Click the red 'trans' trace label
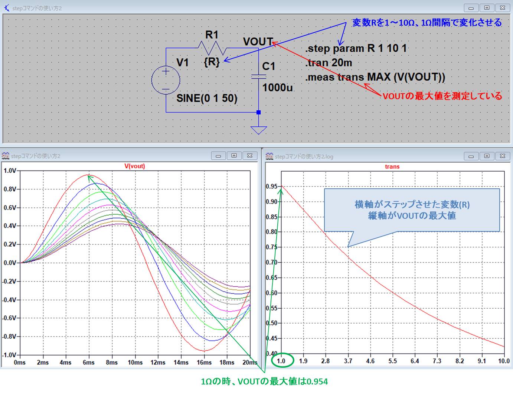This screenshot has width=513, height=393. (x=392, y=166)
